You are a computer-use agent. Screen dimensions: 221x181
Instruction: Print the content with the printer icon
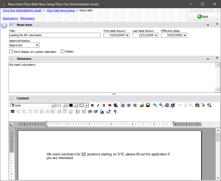[x=167, y=105]
